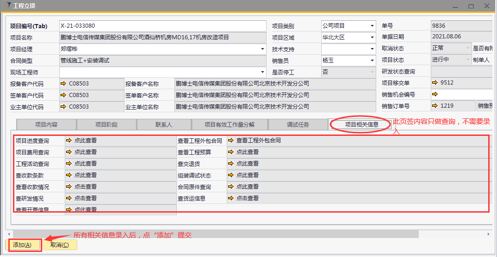
Task: Switch to the 项目内容 tab
Action: point(46,125)
